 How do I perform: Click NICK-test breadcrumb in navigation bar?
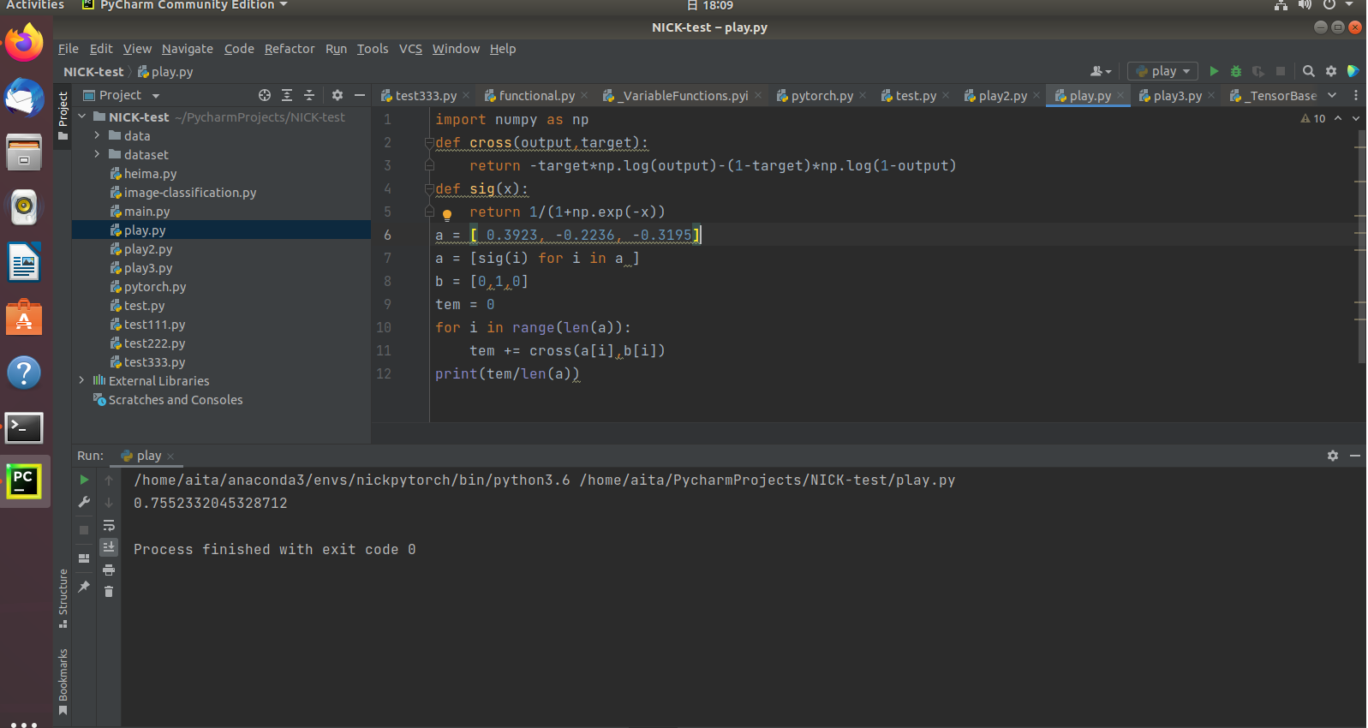93,72
